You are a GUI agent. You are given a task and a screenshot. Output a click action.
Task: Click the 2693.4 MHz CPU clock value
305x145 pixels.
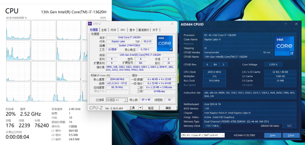214,72
